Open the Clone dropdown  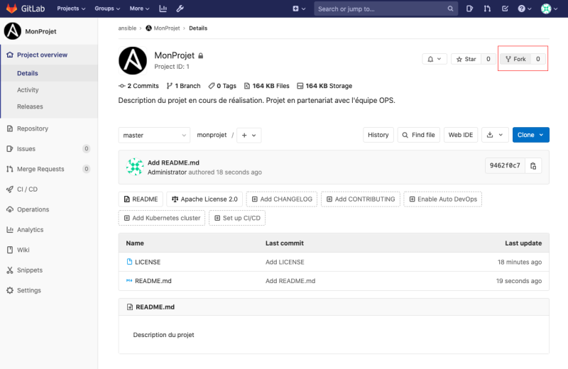[531, 135]
